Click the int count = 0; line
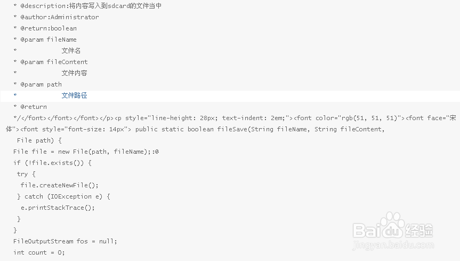 (x=39, y=252)
